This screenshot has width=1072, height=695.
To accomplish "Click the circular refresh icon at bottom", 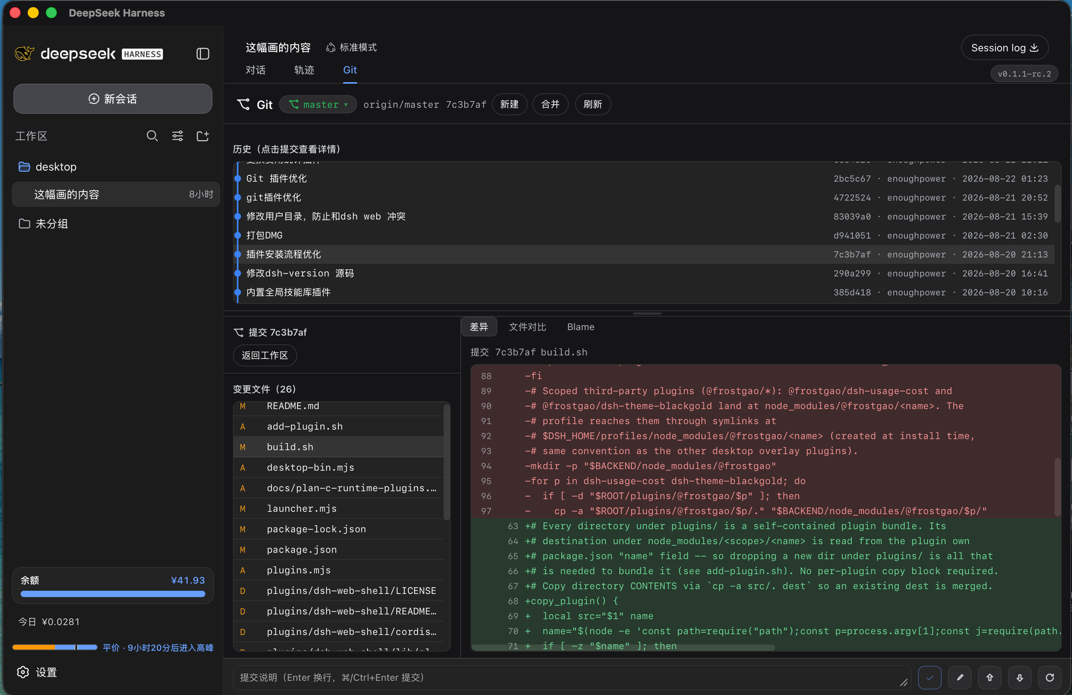I will point(1049,678).
